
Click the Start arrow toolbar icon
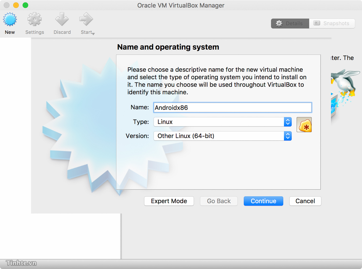tap(86, 19)
